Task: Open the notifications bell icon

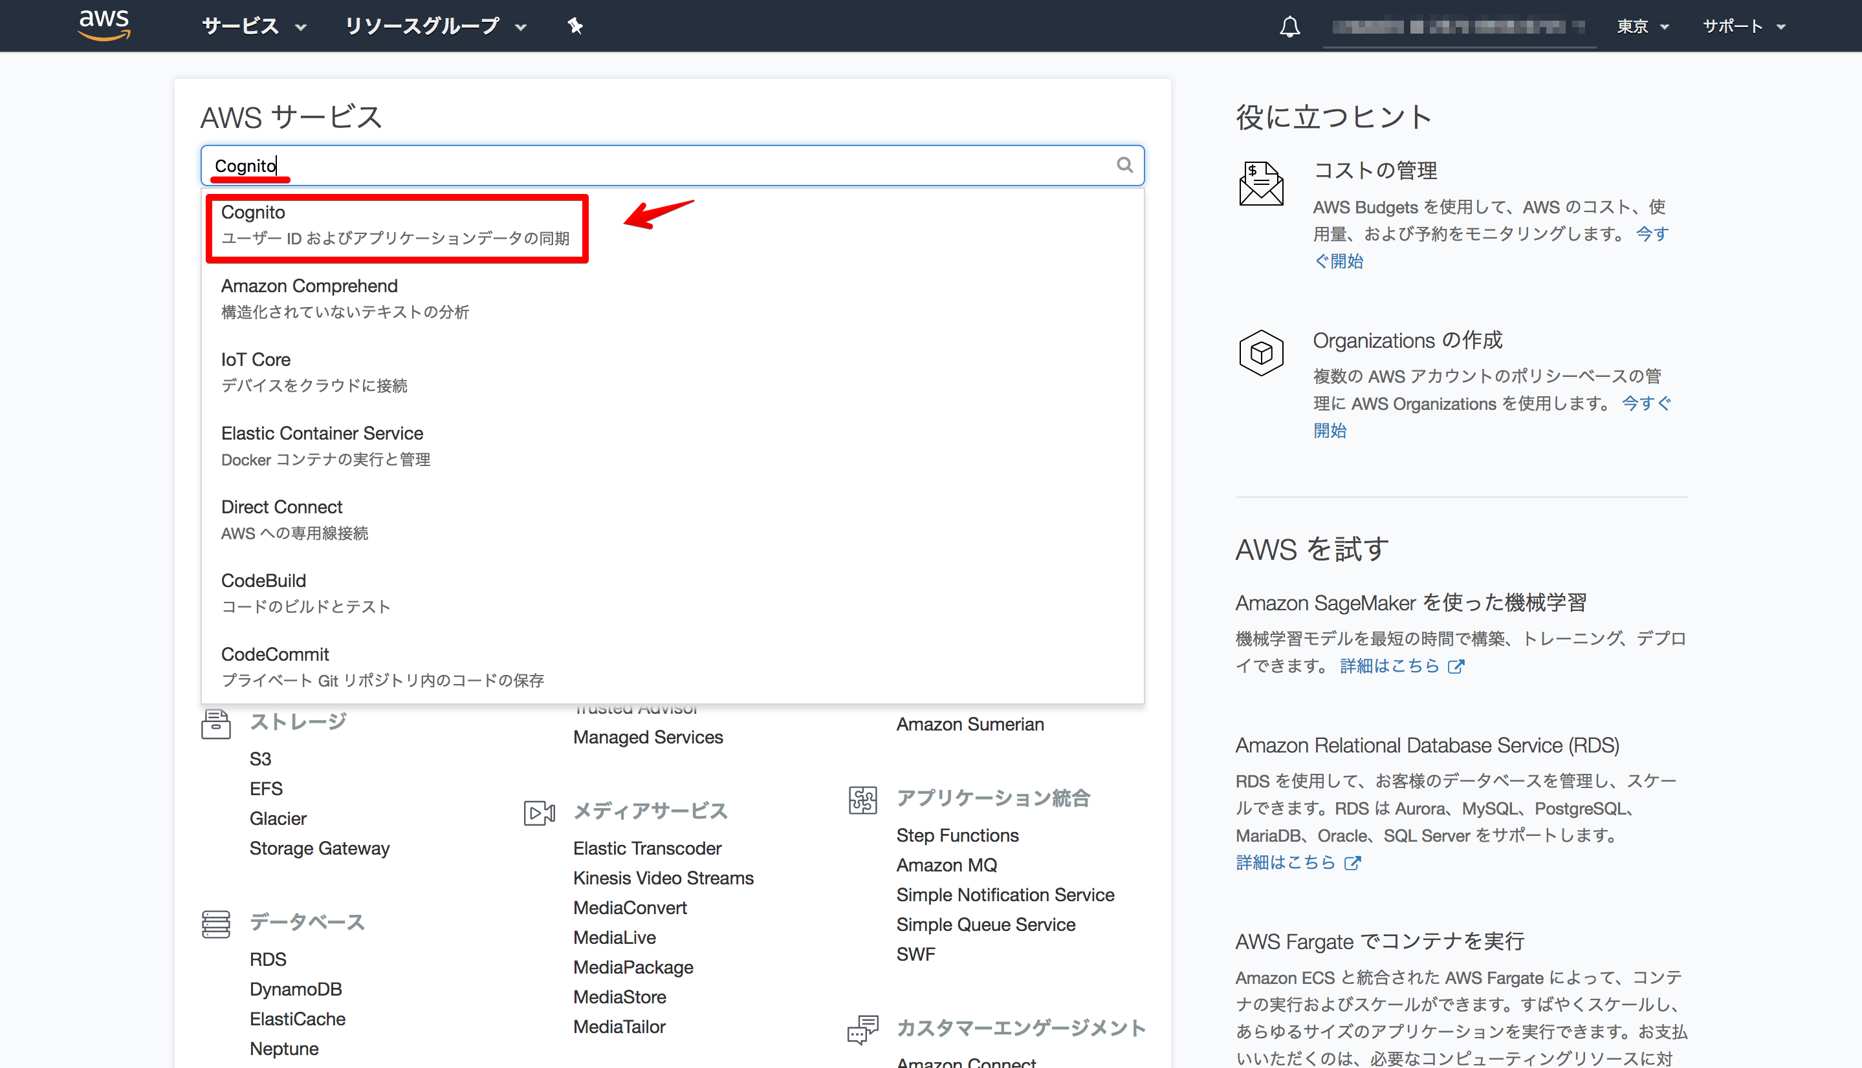Action: pos(1289,27)
